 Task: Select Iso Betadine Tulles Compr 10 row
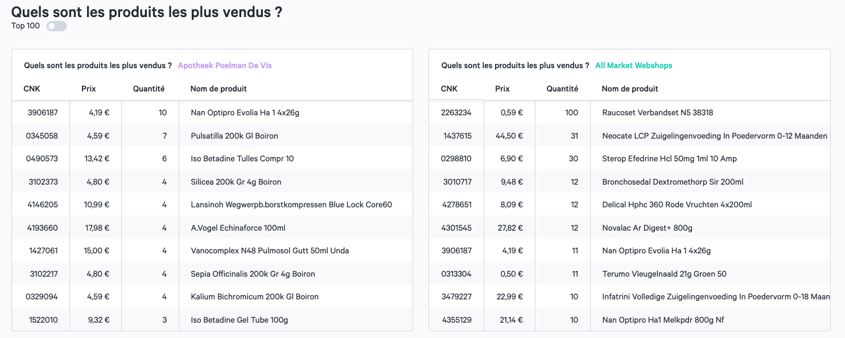point(212,158)
